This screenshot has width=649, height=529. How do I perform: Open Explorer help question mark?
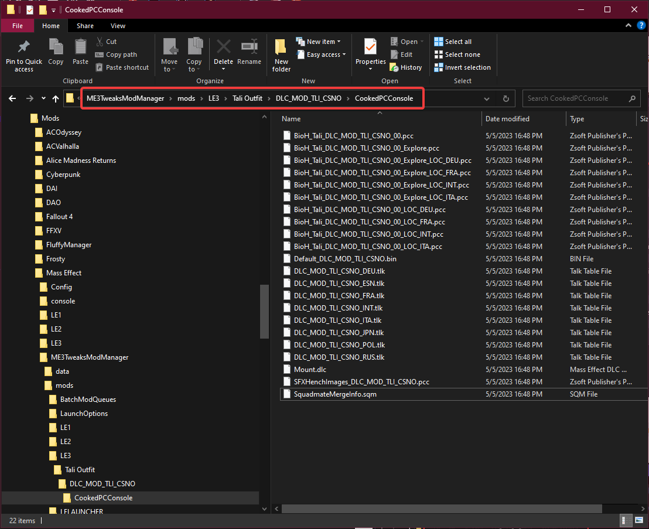click(x=641, y=26)
